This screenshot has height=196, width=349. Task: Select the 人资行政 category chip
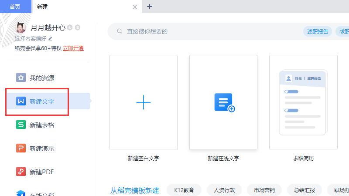pos(224,190)
